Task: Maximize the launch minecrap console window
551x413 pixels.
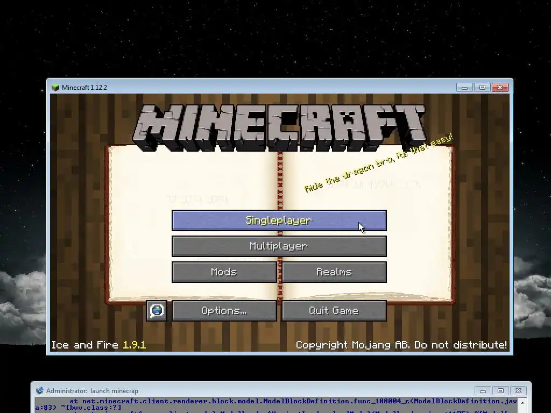Action: (500, 391)
